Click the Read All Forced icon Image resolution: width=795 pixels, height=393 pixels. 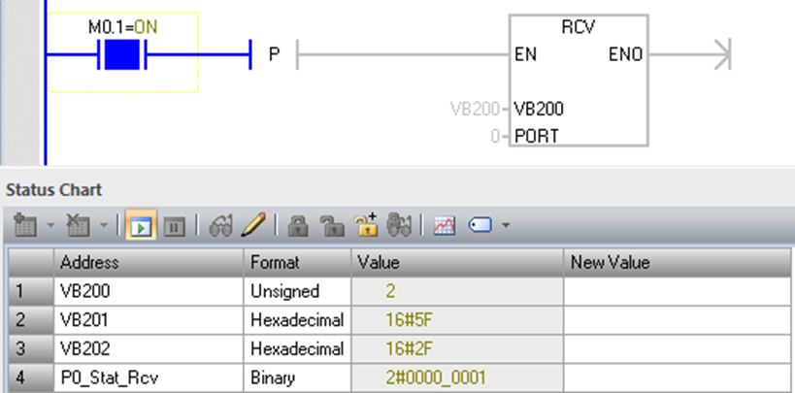(x=400, y=225)
